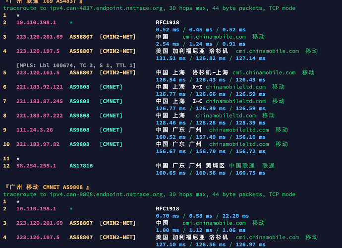
Task: Select IP address 223.120.161.5
Action: 38,73
